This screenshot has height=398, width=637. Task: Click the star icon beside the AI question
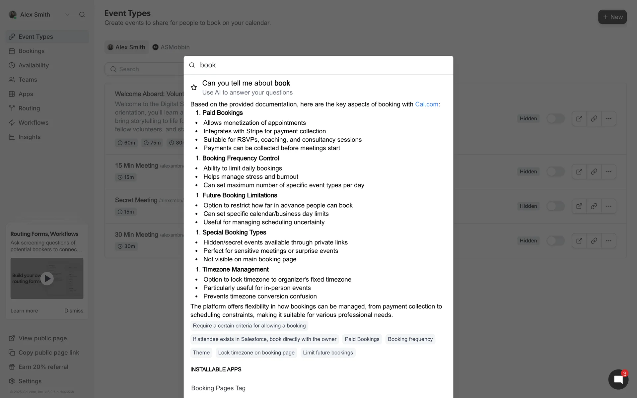pos(194,88)
